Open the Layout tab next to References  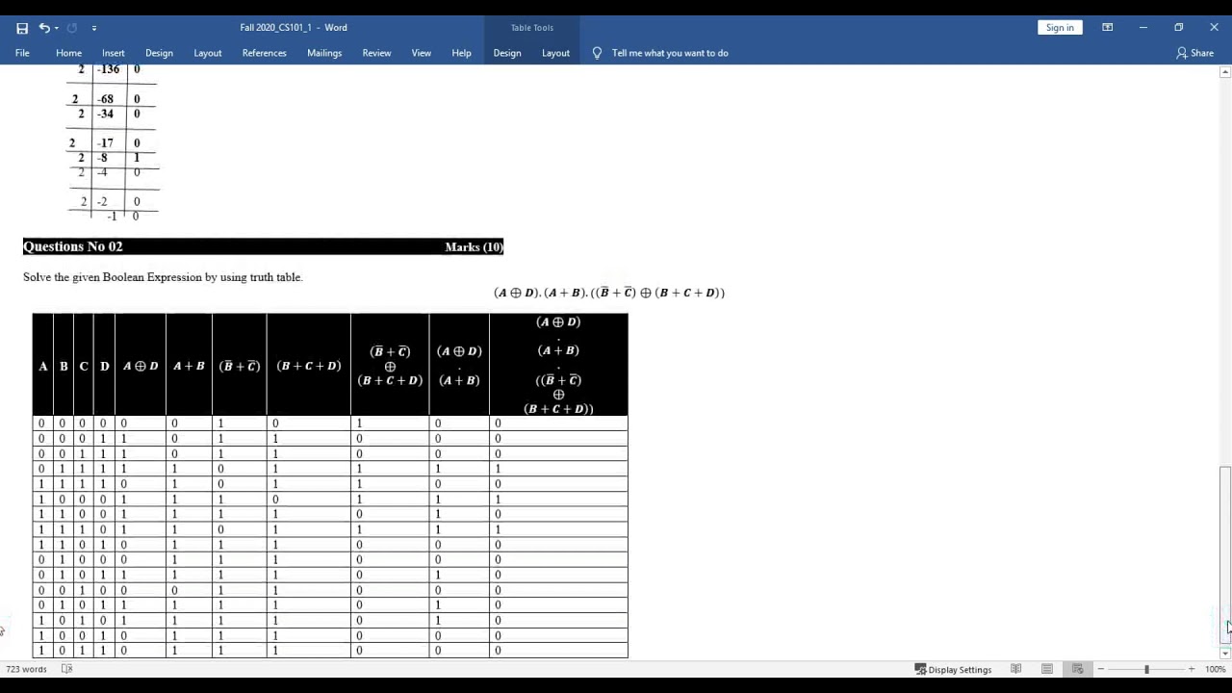[208, 53]
